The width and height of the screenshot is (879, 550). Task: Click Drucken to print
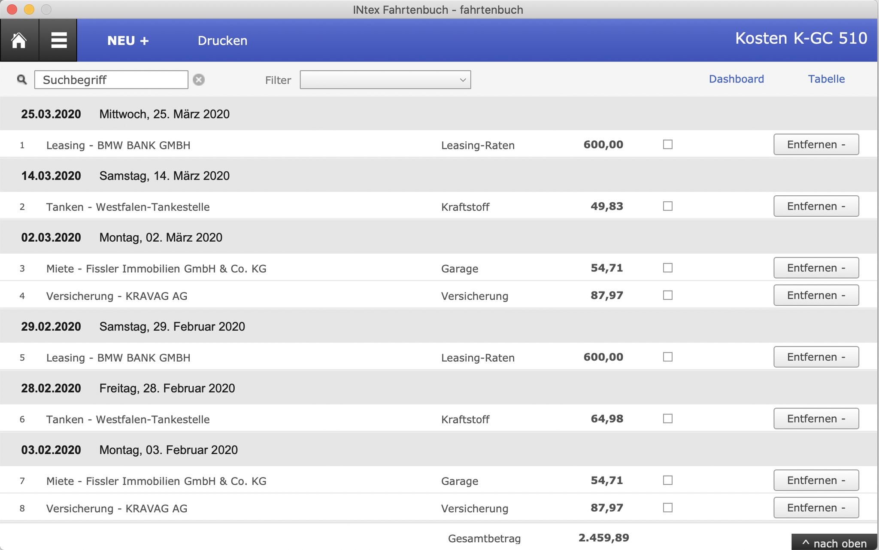pyautogui.click(x=222, y=41)
